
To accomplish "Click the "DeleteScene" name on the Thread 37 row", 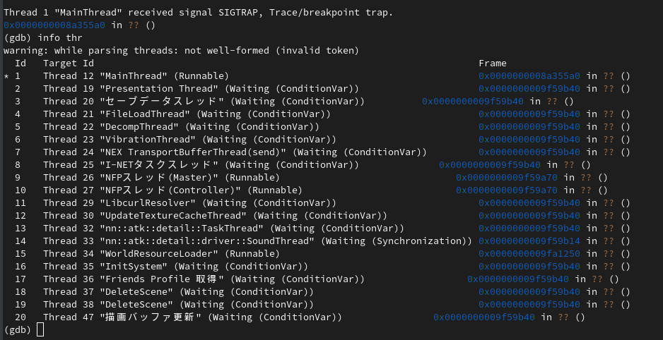I will 137,292.
